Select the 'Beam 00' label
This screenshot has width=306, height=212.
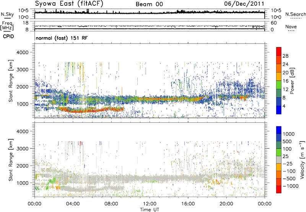pyautogui.click(x=149, y=4)
